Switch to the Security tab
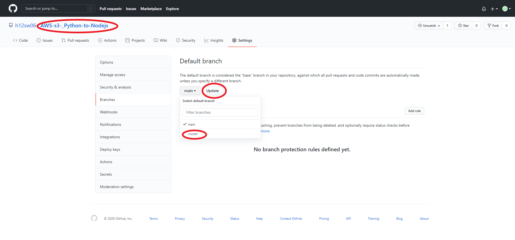Viewport: 515px width, 240px height. pyautogui.click(x=186, y=40)
